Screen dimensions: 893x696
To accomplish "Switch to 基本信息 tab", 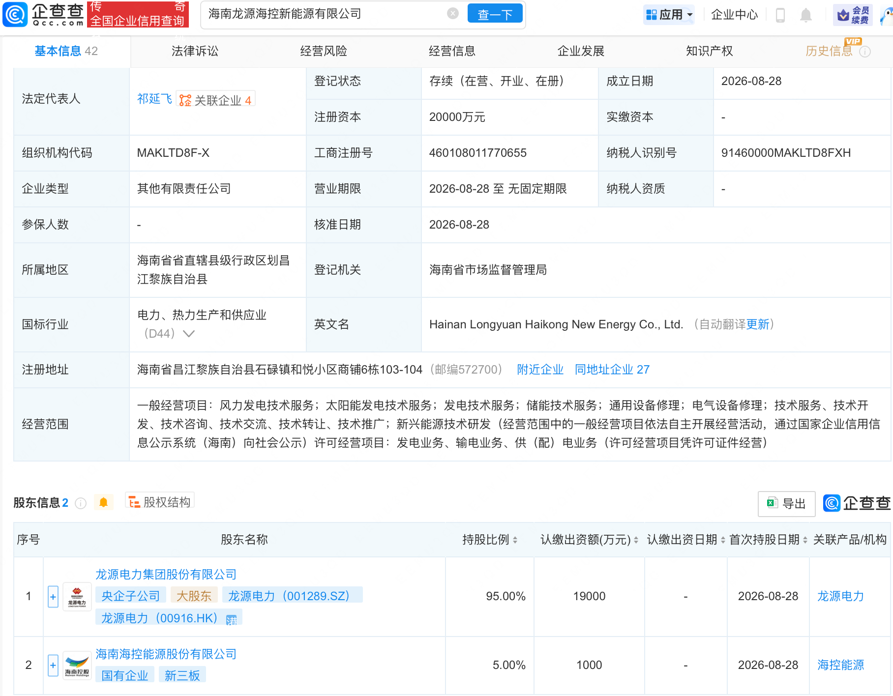I will point(66,51).
